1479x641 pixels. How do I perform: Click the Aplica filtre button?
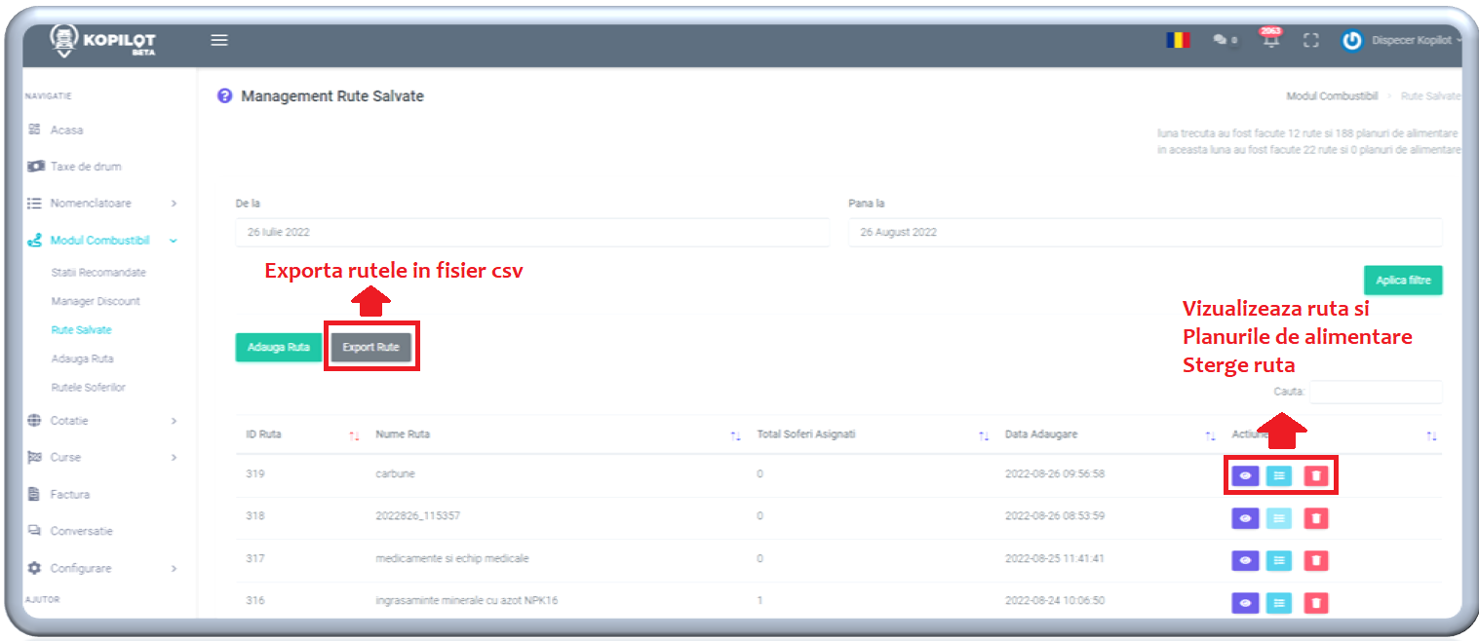coord(1402,281)
